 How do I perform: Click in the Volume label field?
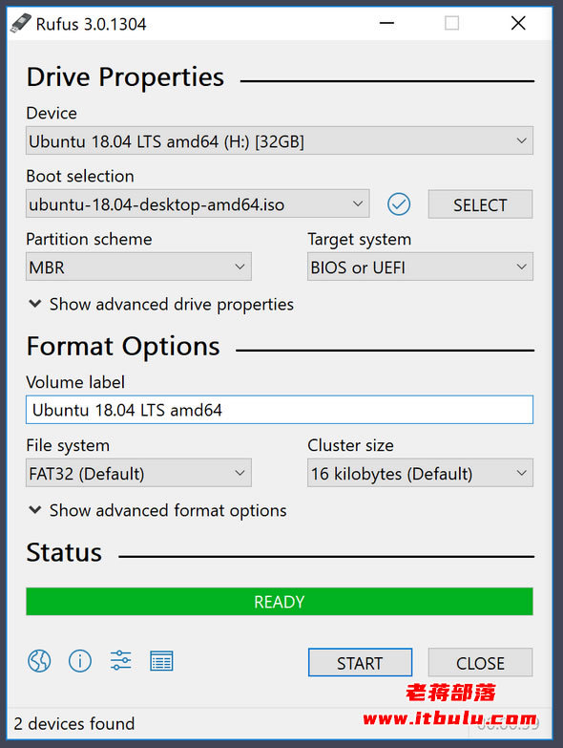coord(280,410)
